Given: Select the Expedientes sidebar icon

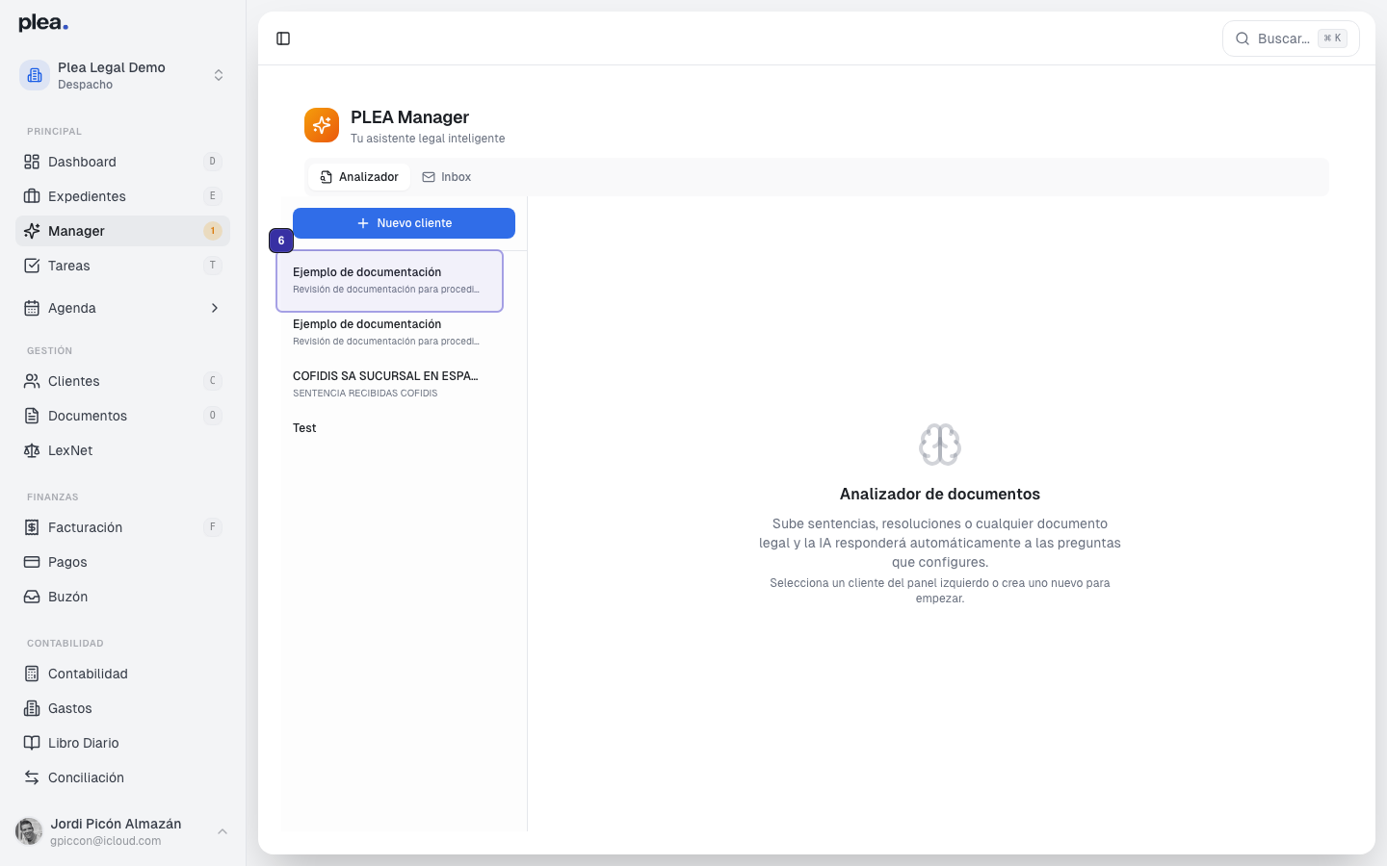Looking at the screenshot, I should point(32,196).
